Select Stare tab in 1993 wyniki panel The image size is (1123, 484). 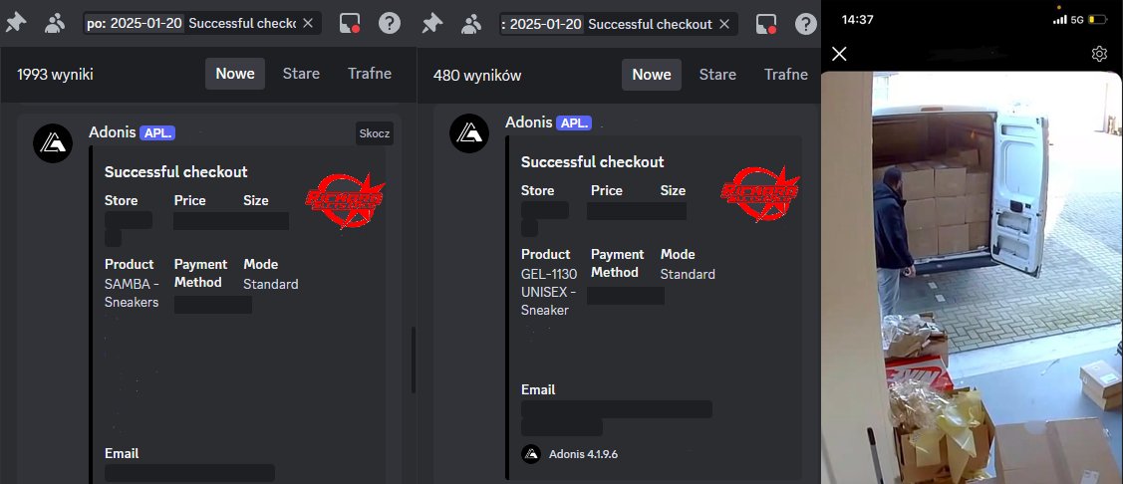pos(301,74)
